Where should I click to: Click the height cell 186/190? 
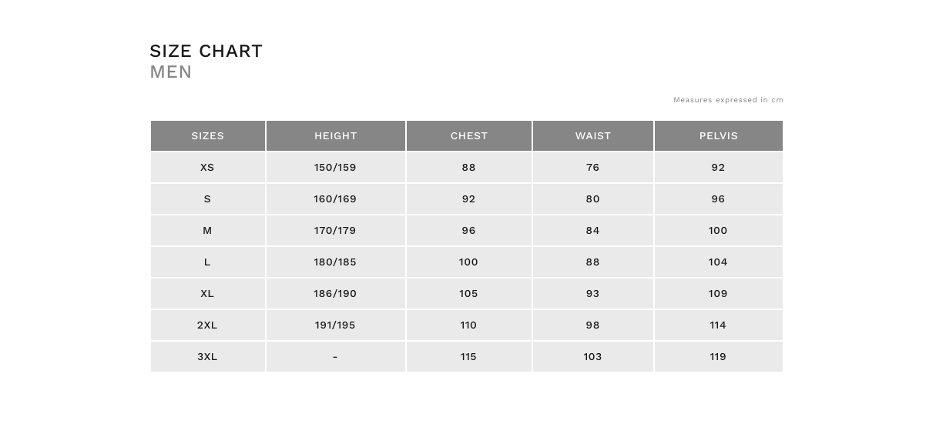click(x=336, y=293)
